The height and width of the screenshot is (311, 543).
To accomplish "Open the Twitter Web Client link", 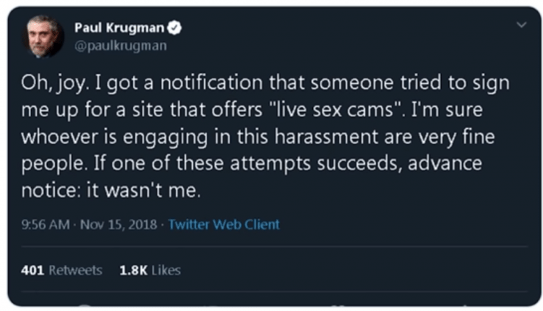I will pyautogui.click(x=224, y=225).
